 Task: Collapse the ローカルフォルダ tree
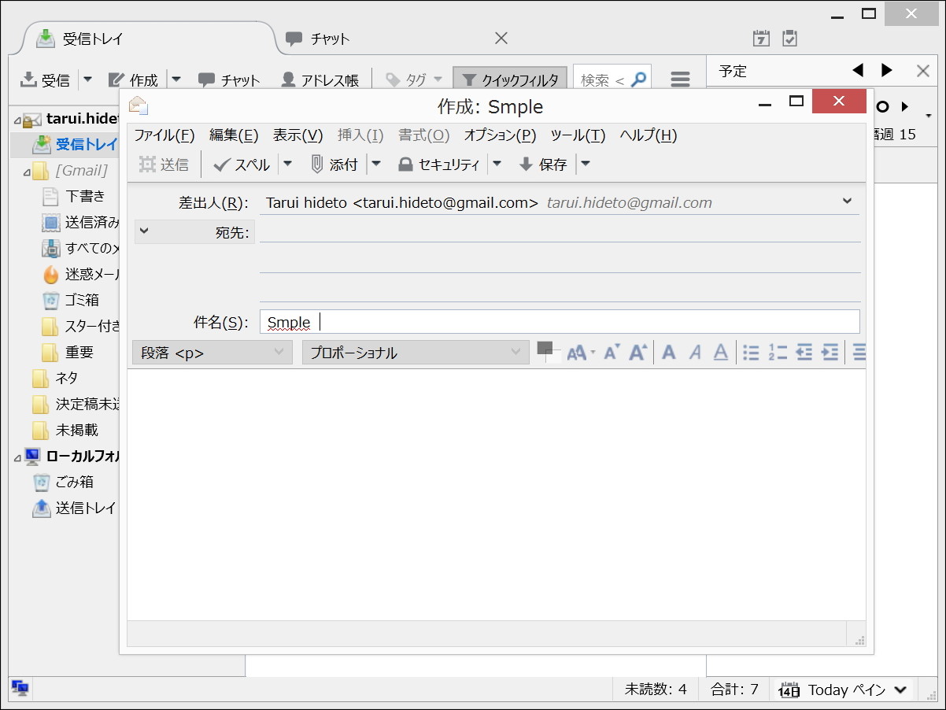17,457
